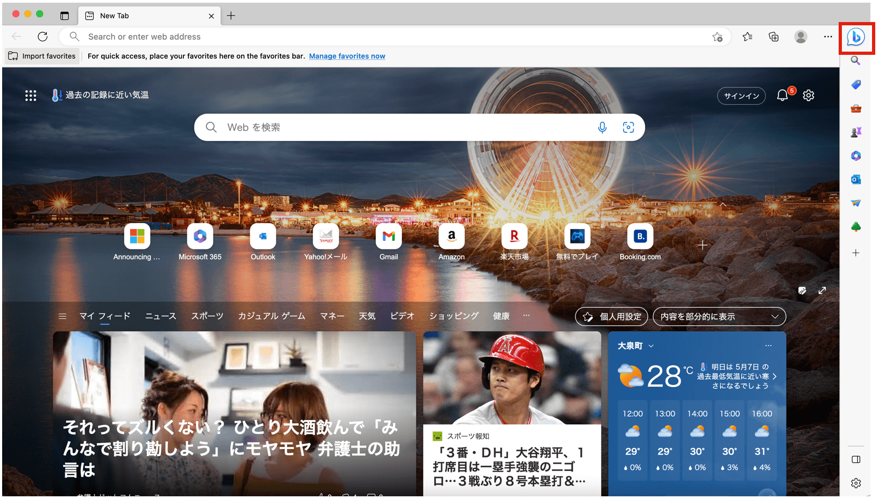Screen dimensions: 879x499
Task: Open the notifications bell with badge 5
Action: [783, 95]
